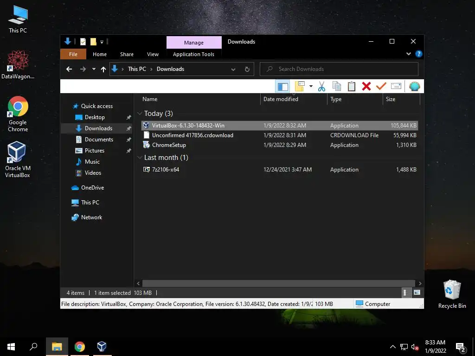Viewport: 475px width, 356px height.
Task: Click the New Folder icon in quick access toolbar
Action: click(93, 42)
